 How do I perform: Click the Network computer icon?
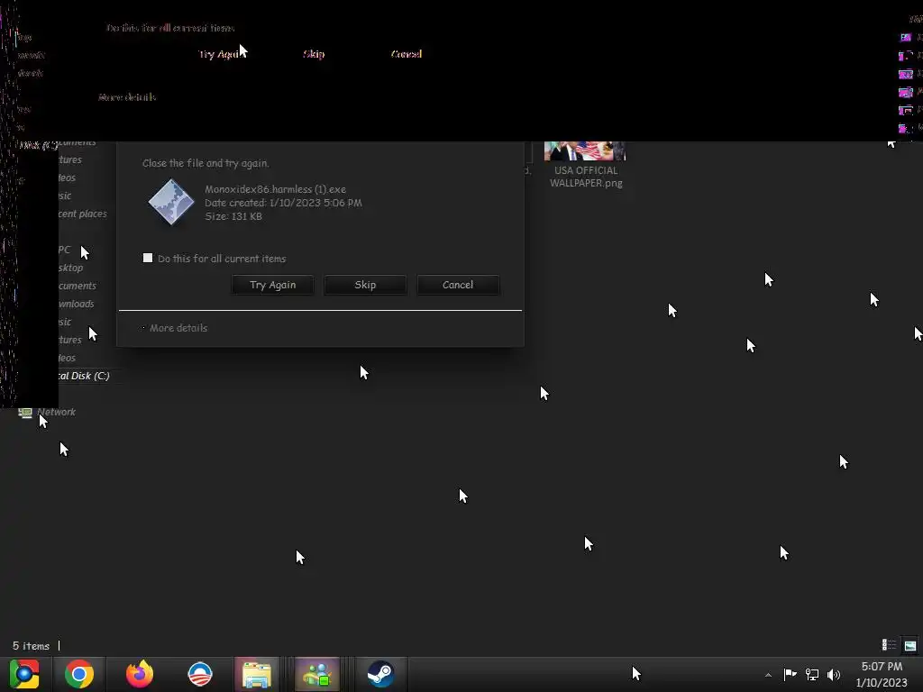click(24, 413)
